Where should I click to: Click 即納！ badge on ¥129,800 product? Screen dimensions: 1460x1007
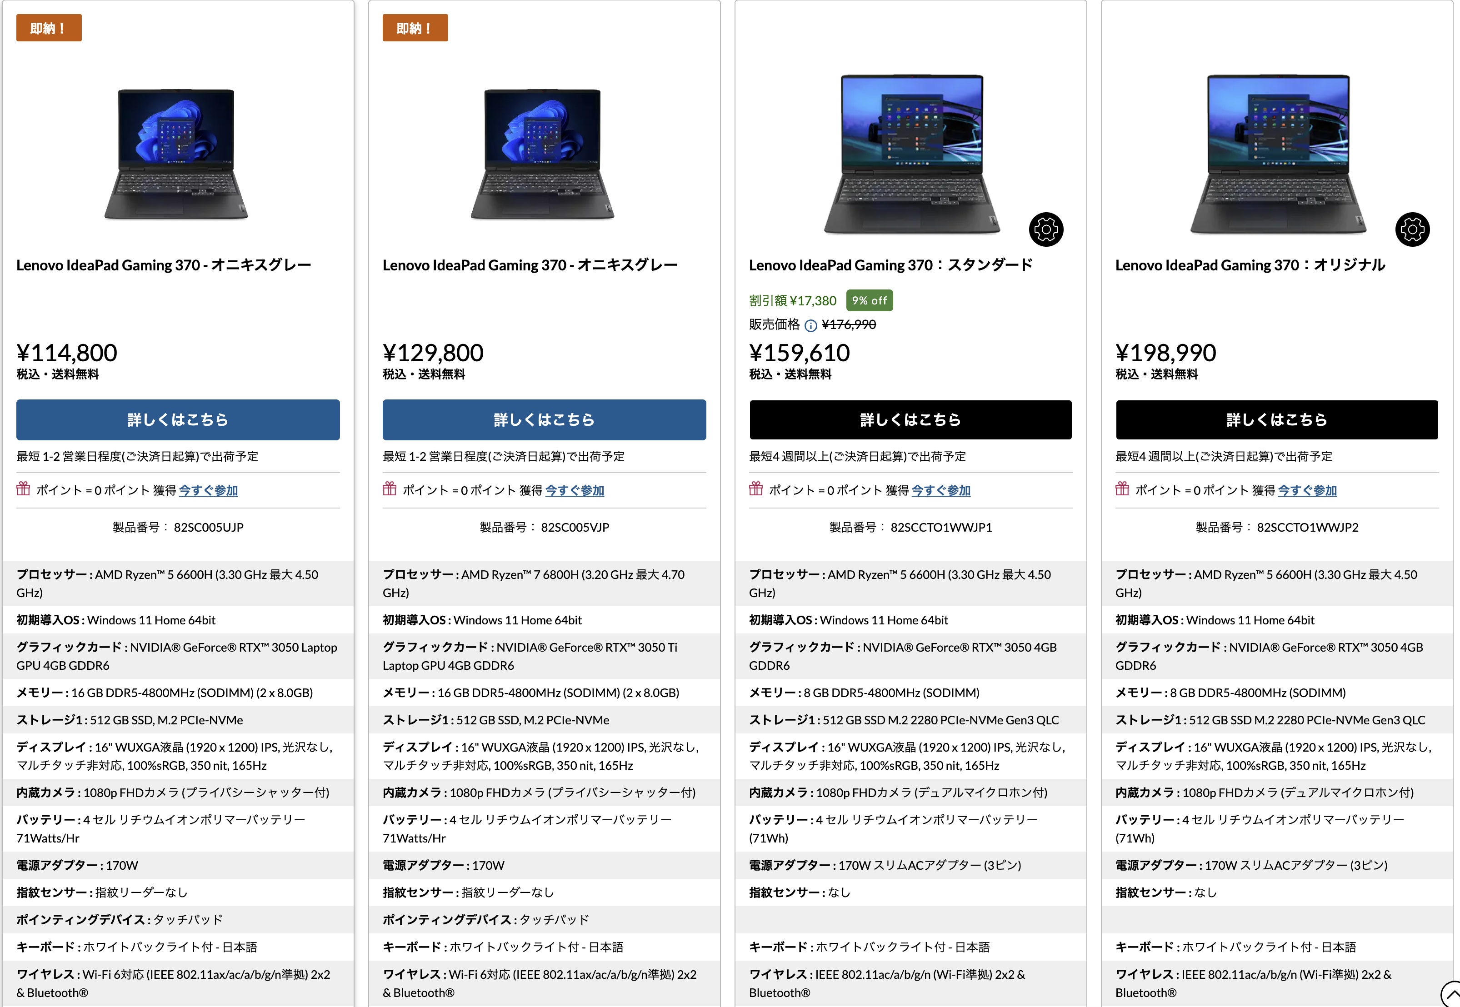[415, 28]
